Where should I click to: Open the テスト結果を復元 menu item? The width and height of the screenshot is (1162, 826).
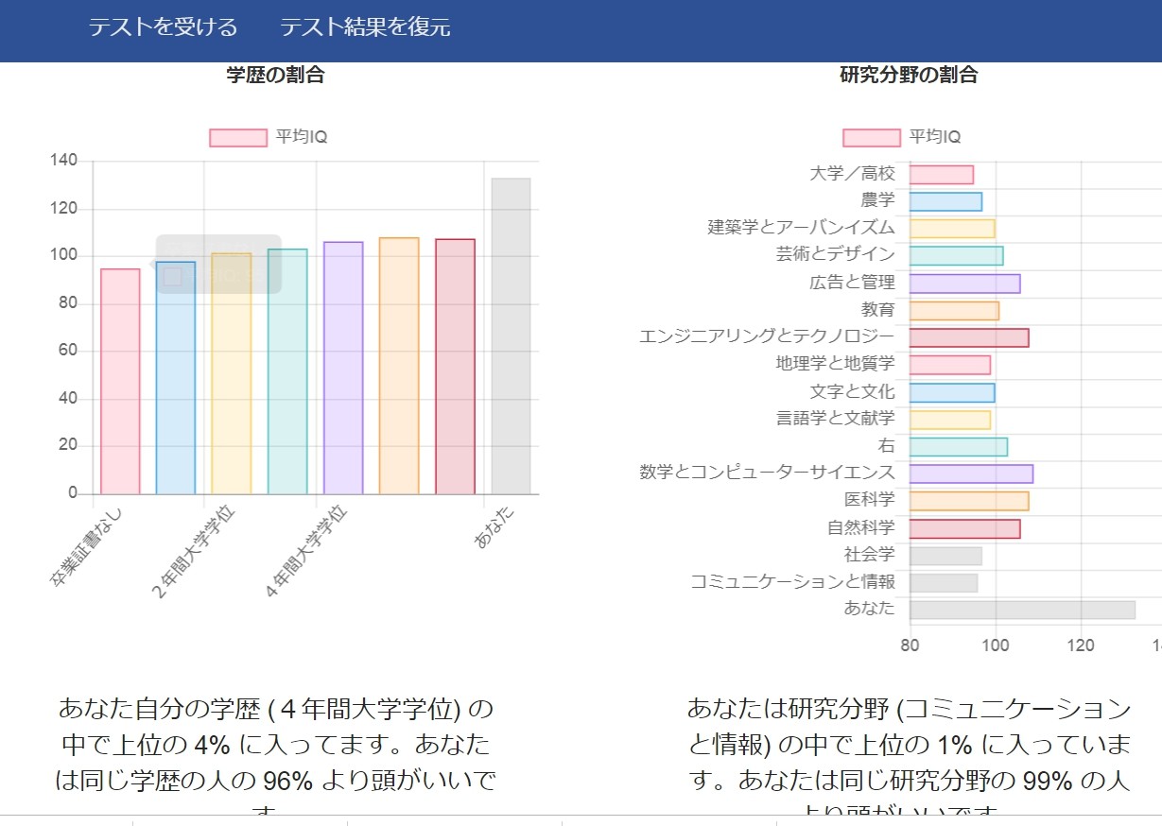click(365, 27)
